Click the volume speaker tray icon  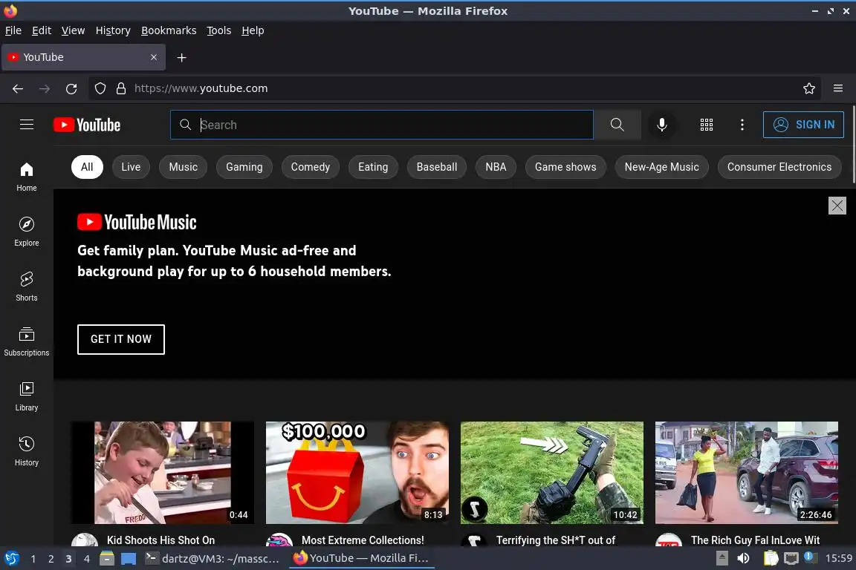pos(743,559)
